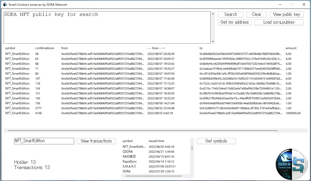Select RAID復旧 in the symbols list

click(x=155, y=157)
